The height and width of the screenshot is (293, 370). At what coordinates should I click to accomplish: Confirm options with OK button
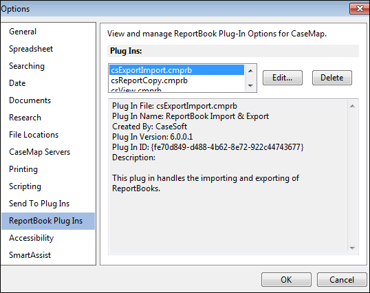286,280
